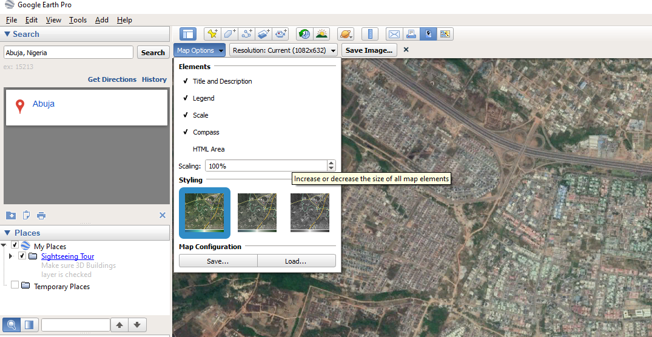The image size is (652, 337).
Task: Toggle the sunlight across landscape icon
Action: 321,34
